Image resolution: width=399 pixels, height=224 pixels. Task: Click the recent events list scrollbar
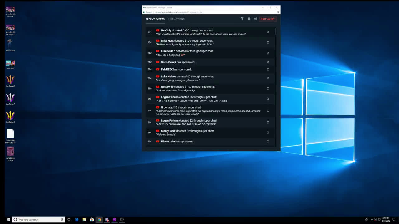276,31
